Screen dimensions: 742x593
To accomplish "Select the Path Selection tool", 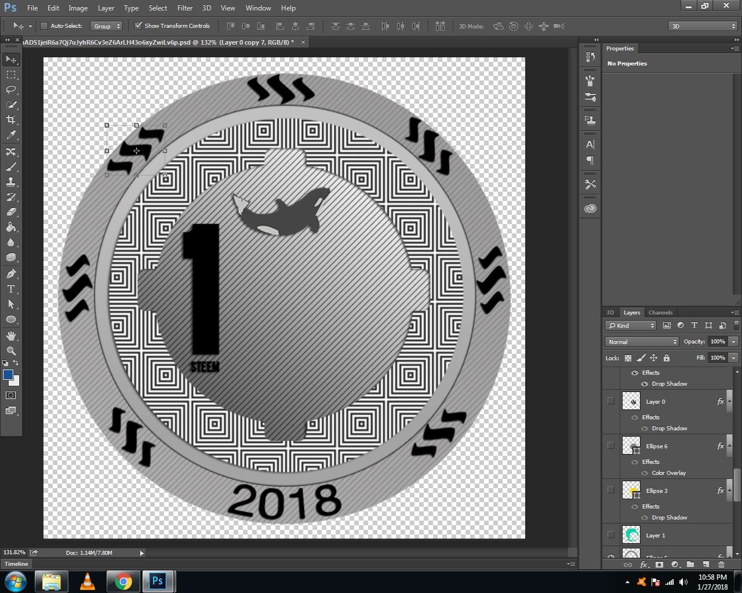I will pos(11,304).
